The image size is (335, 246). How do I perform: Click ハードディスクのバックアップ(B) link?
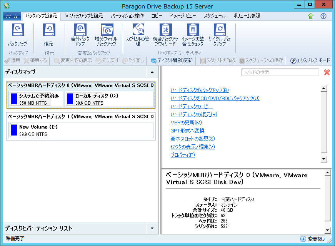[x=200, y=90]
